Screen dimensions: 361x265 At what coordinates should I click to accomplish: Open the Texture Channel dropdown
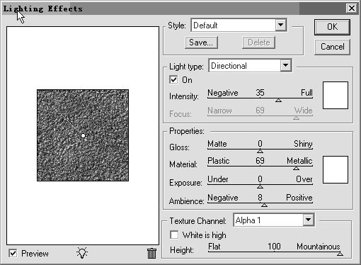(308, 220)
